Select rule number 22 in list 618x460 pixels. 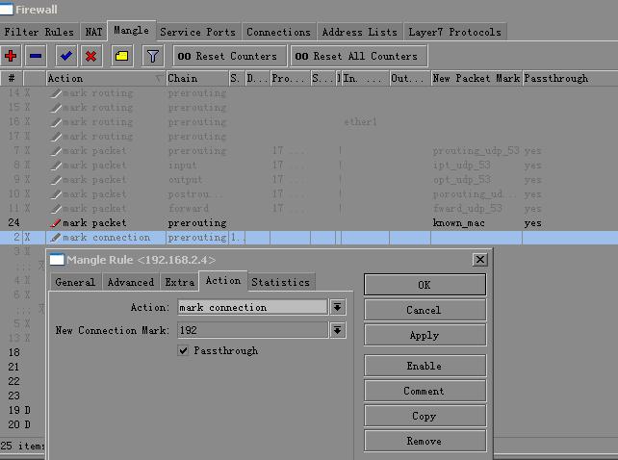click(x=13, y=381)
